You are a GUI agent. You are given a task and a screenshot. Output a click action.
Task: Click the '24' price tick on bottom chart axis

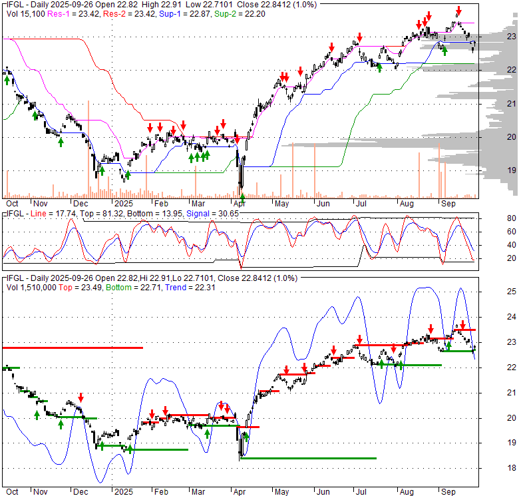coord(512,317)
